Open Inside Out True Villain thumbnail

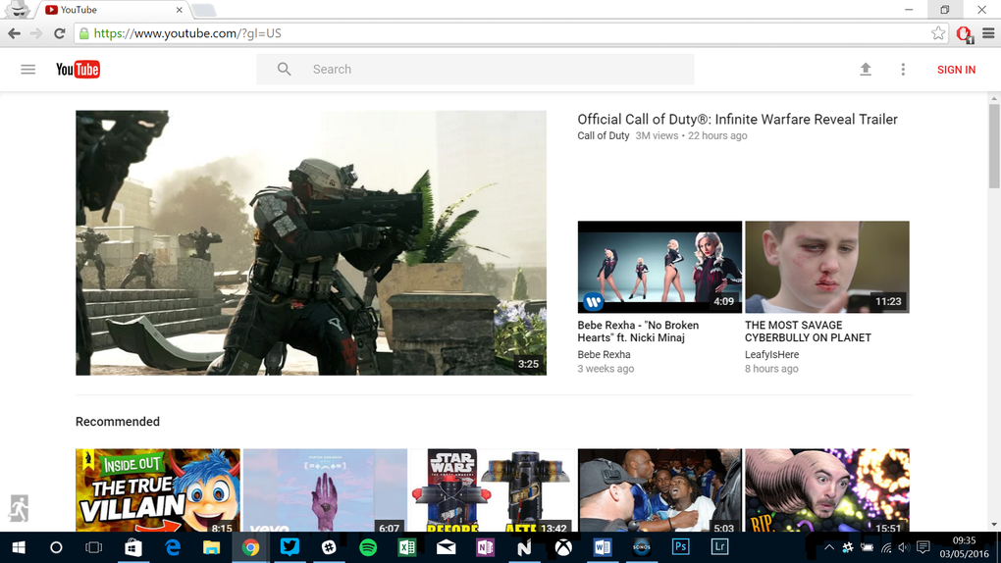pyautogui.click(x=158, y=490)
